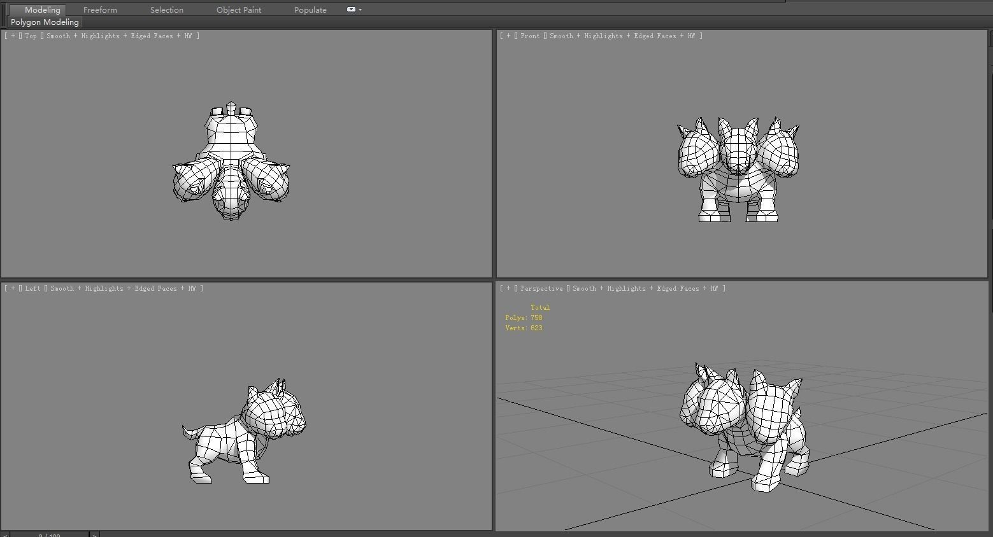Open shading label menu in Perspective viewport

(647, 288)
